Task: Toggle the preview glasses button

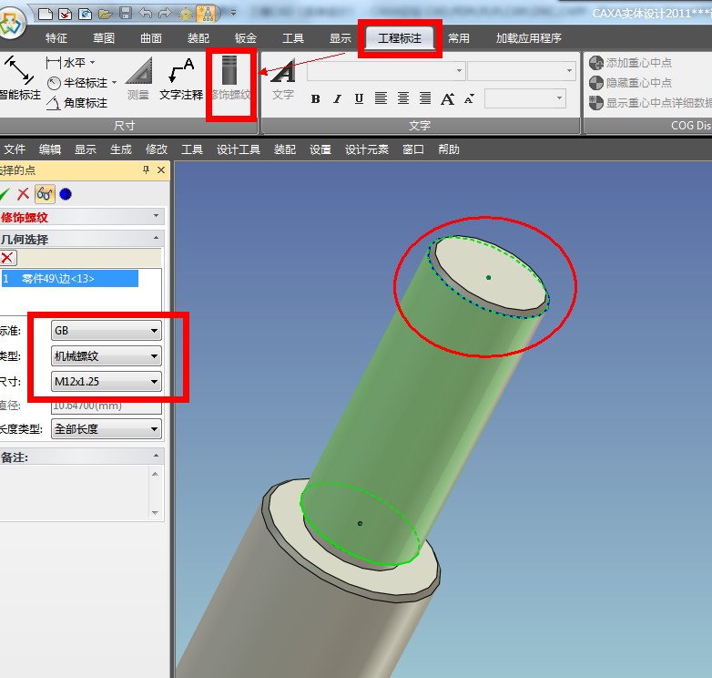Action: [x=44, y=193]
